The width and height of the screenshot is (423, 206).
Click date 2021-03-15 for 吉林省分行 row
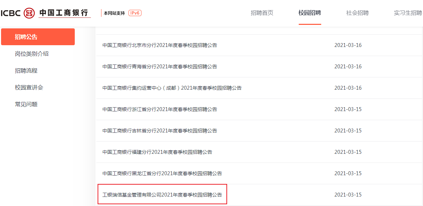coord(348,131)
